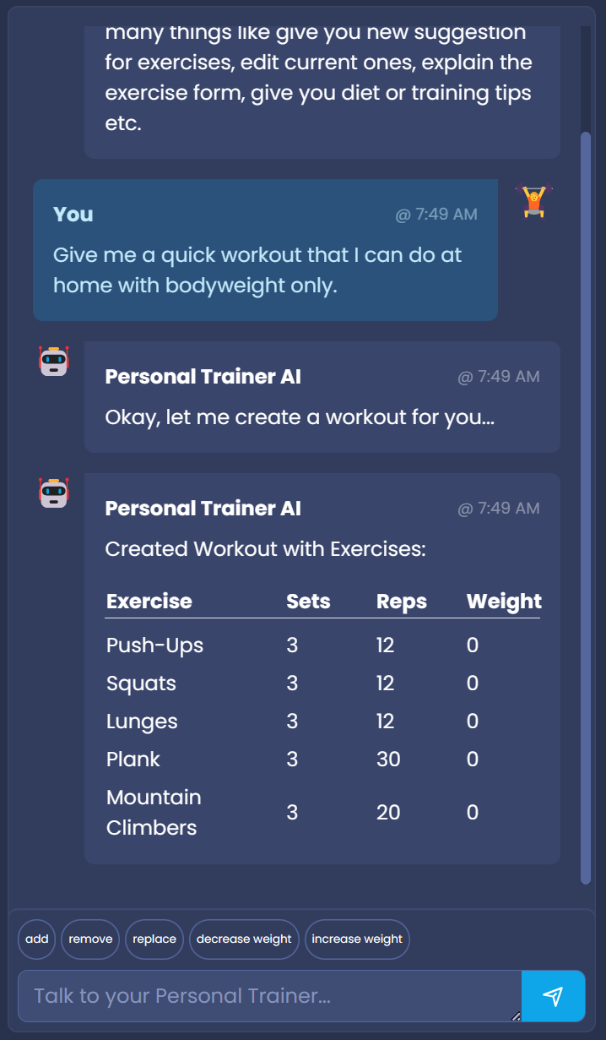Click the timestamp on your own message

point(436,215)
